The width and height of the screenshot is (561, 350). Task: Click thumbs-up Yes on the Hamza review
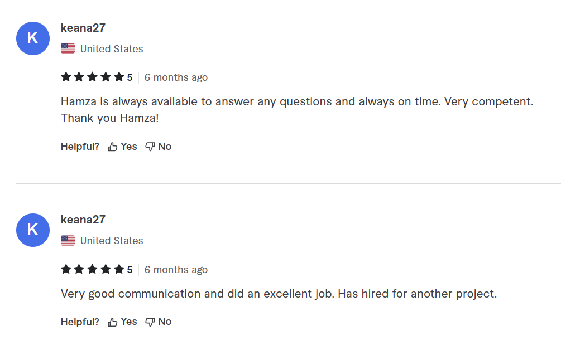(x=122, y=147)
